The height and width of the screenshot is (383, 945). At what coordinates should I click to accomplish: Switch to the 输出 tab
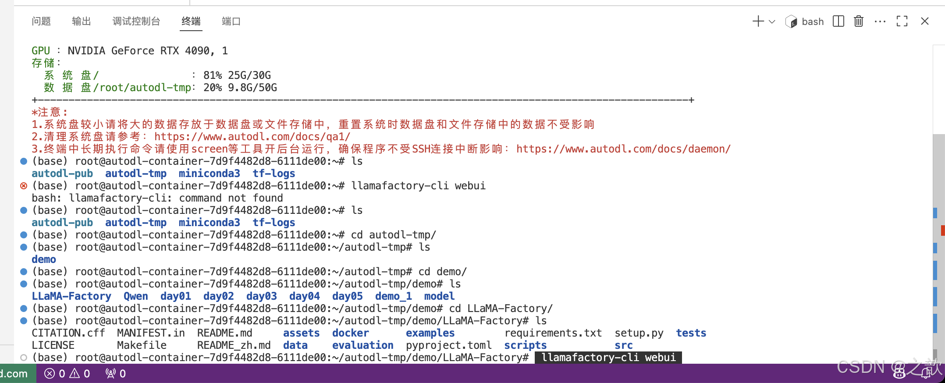click(x=82, y=21)
